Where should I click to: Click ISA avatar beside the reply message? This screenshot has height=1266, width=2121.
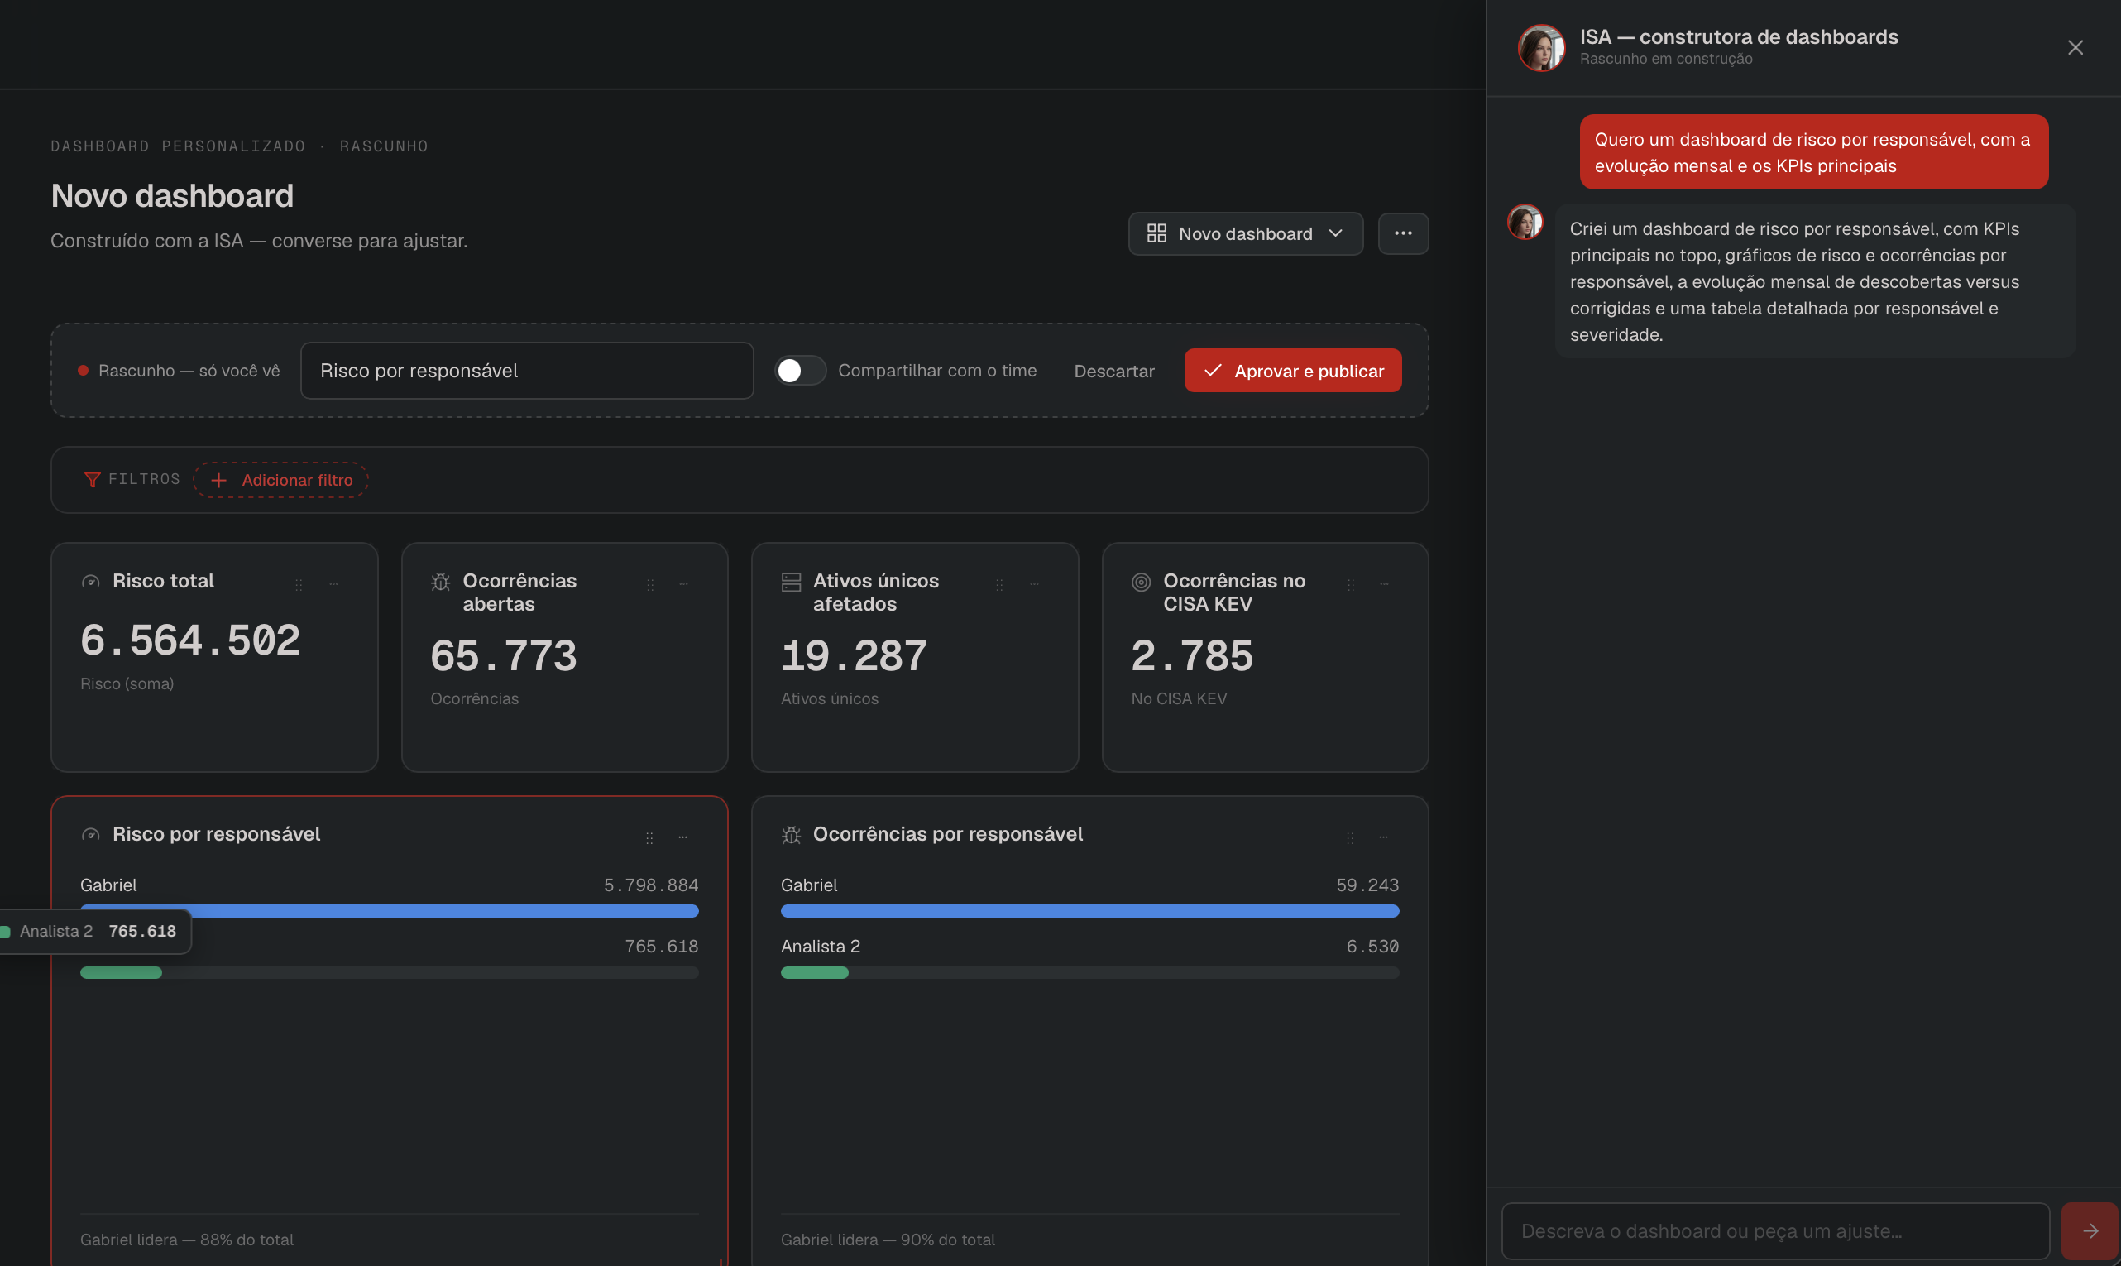[1525, 222]
